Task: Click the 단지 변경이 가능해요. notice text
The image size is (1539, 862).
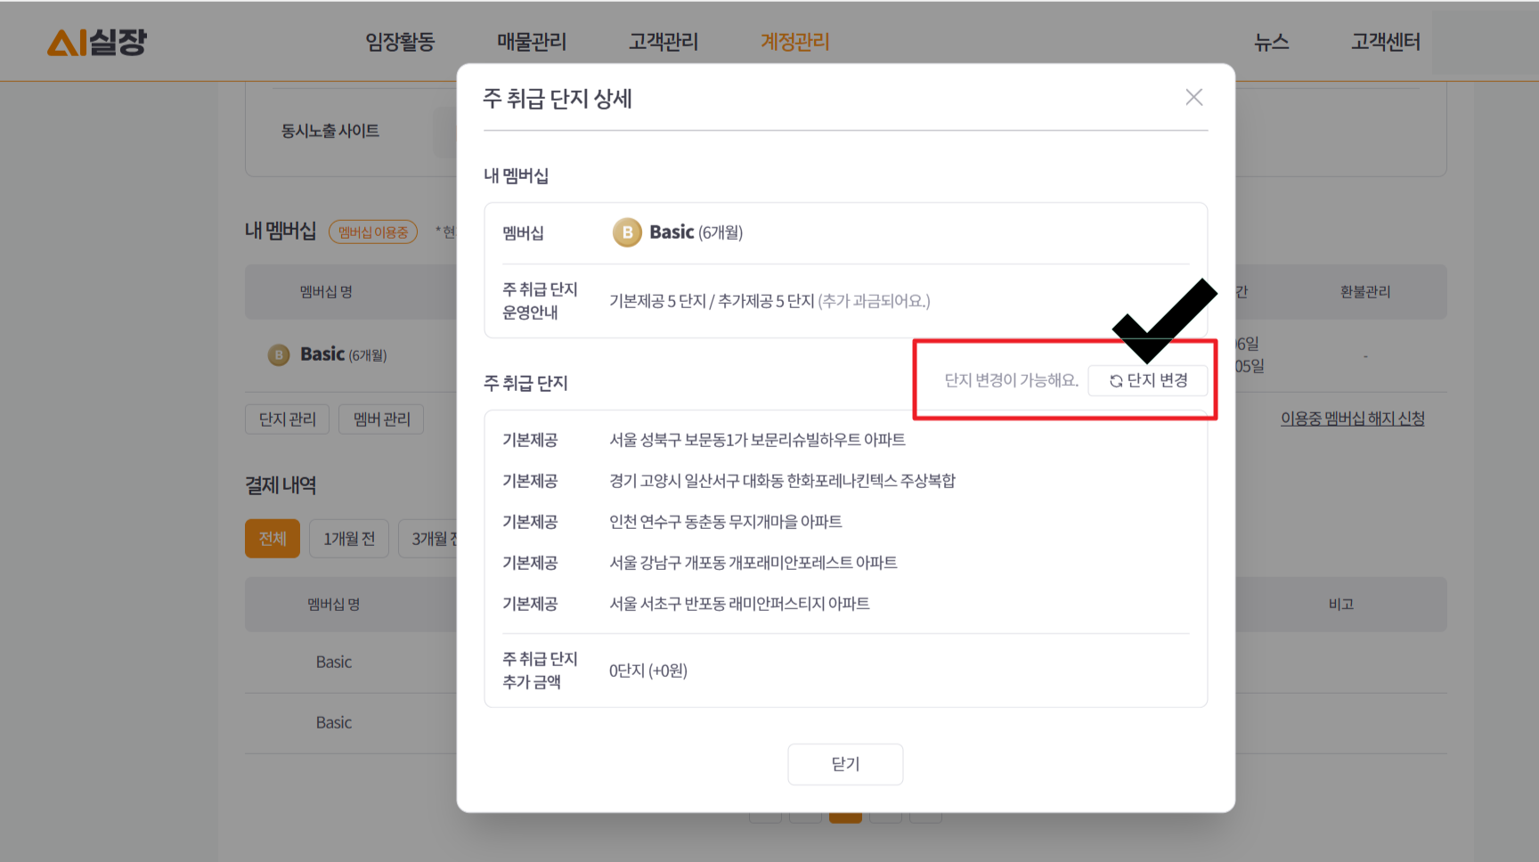Action: (1011, 380)
